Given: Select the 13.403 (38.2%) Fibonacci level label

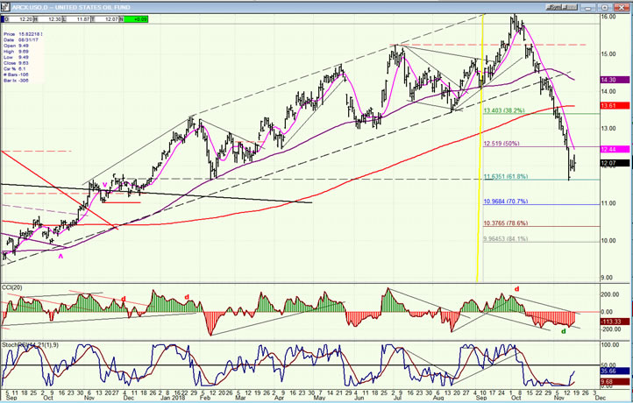Looking at the screenshot, I should pos(504,110).
